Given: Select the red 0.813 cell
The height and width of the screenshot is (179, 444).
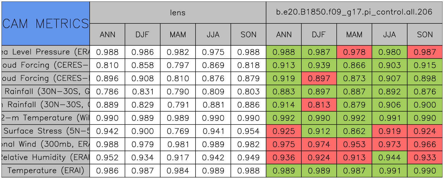Looking at the screenshot, I should tap(319, 105).
